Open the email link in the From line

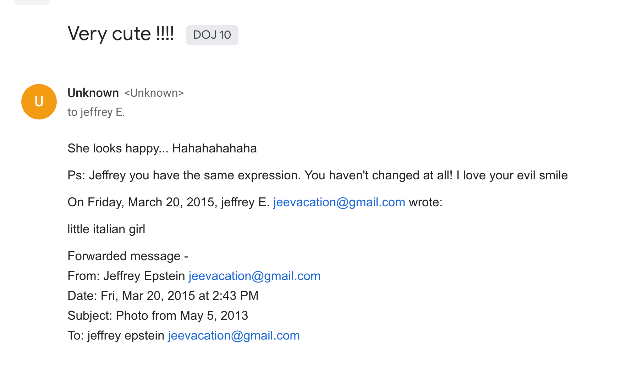(x=254, y=276)
